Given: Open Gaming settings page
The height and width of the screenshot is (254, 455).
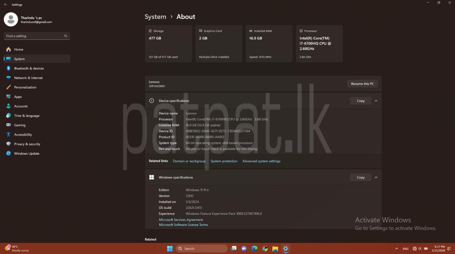Looking at the screenshot, I should [x=20, y=125].
